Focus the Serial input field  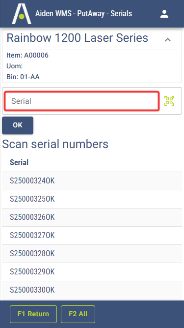pyautogui.click(x=82, y=101)
